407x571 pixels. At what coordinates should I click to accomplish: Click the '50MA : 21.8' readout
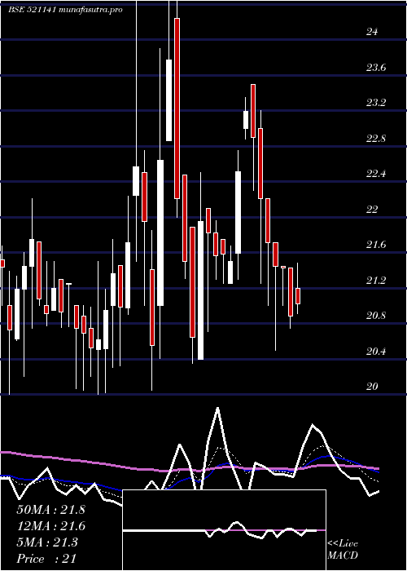click(x=50, y=510)
